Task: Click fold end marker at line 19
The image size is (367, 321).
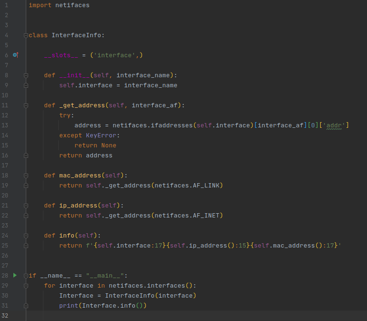Action: tap(26, 186)
